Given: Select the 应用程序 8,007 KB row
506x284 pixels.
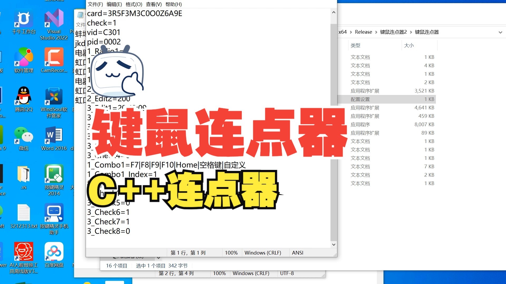Looking at the screenshot, I should point(387,124).
